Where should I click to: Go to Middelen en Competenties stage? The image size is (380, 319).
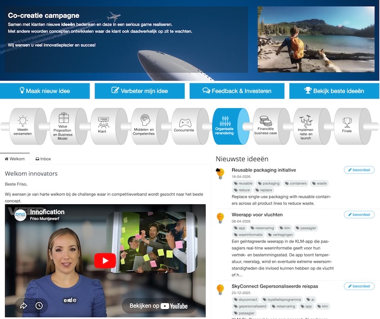point(144,126)
